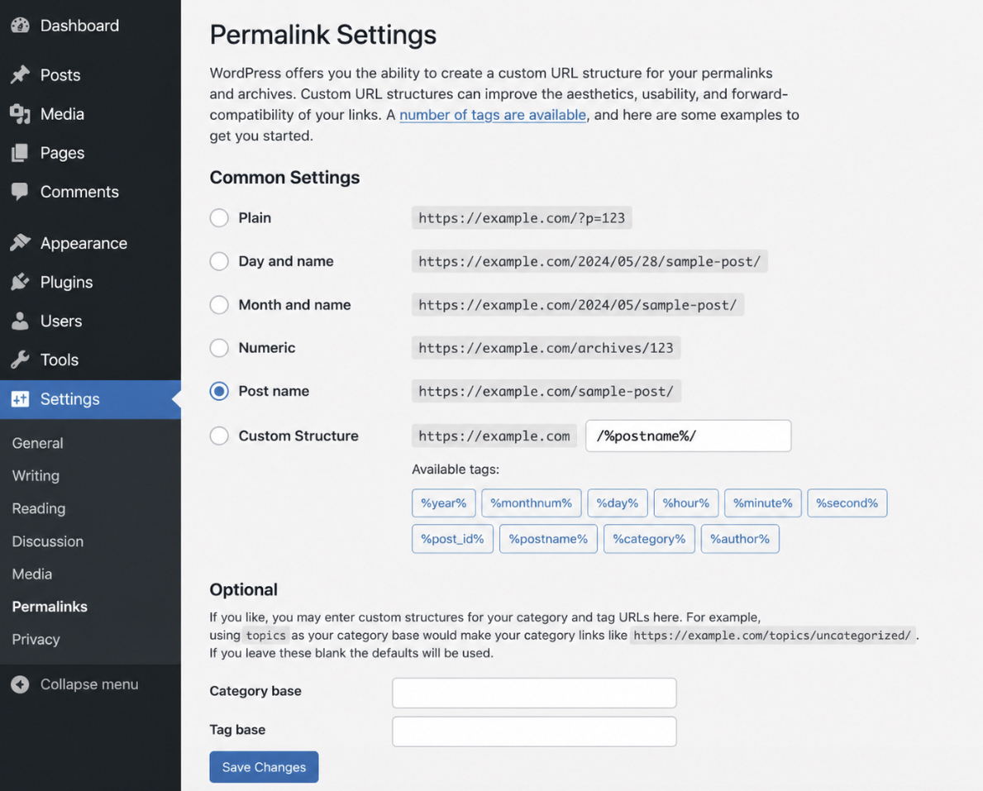This screenshot has height=791, width=983.
Task: Click the Dashboard gauge icon
Action: pyautogui.click(x=20, y=26)
